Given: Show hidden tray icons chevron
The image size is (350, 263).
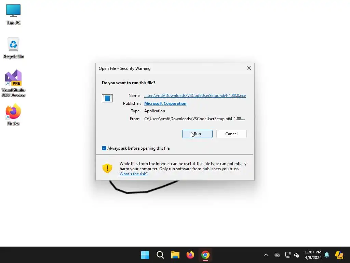Looking at the screenshot, I should click(x=266, y=255).
